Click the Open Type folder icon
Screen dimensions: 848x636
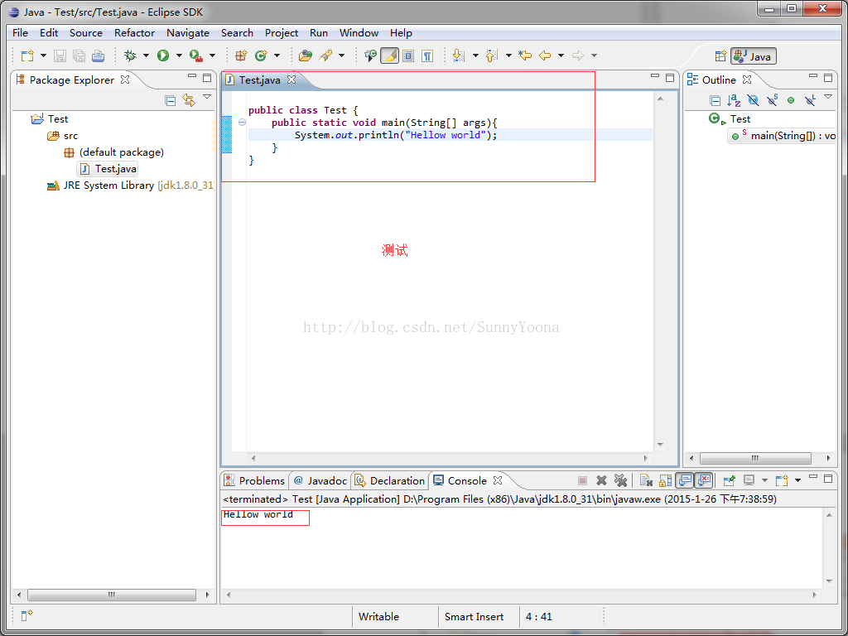pyautogui.click(x=306, y=55)
